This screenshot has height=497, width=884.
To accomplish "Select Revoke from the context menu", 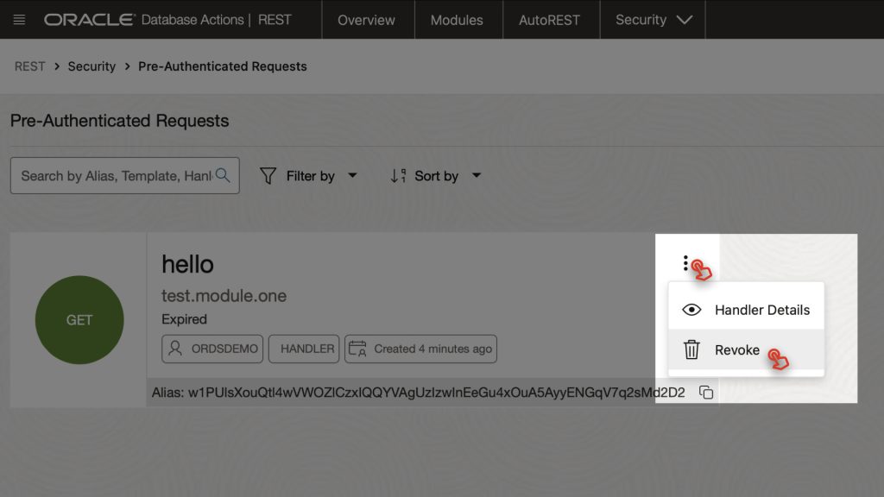I will pos(746,350).
